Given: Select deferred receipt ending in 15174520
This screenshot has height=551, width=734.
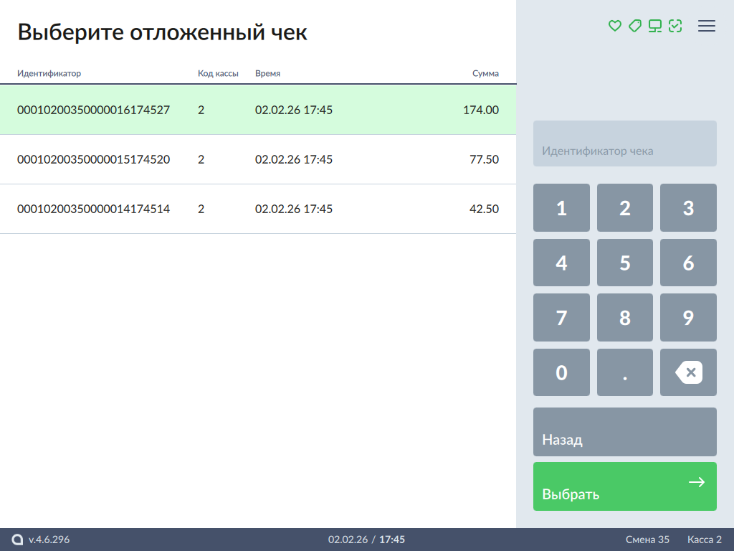Looking at the screenshot, I should [257, 159].
